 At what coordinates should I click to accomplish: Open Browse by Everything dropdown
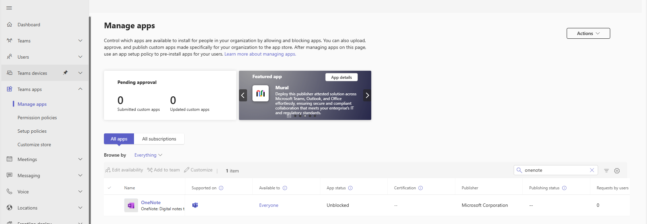coord(149,155)
